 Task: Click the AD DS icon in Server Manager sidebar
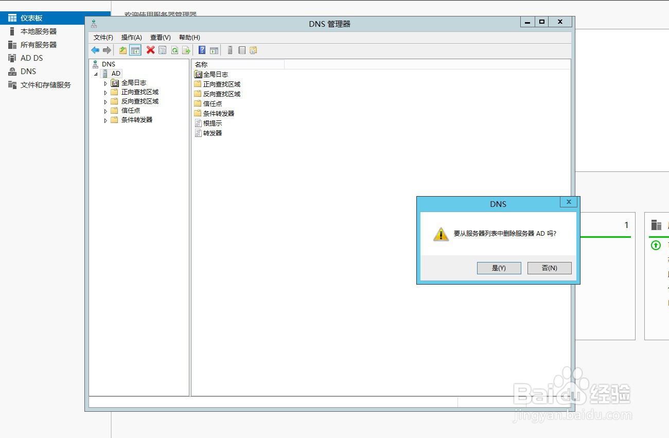click(12, 58)
